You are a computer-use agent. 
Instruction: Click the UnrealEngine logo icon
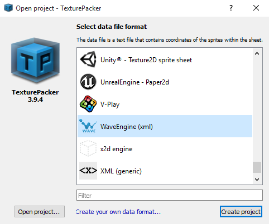(88, 82)
